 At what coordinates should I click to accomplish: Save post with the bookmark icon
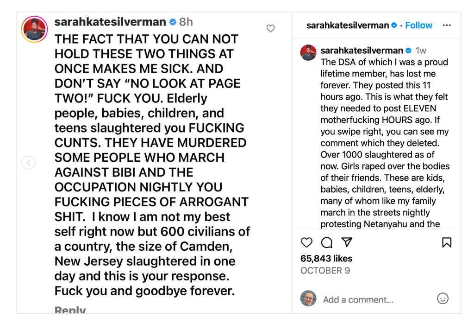point(447,242)
